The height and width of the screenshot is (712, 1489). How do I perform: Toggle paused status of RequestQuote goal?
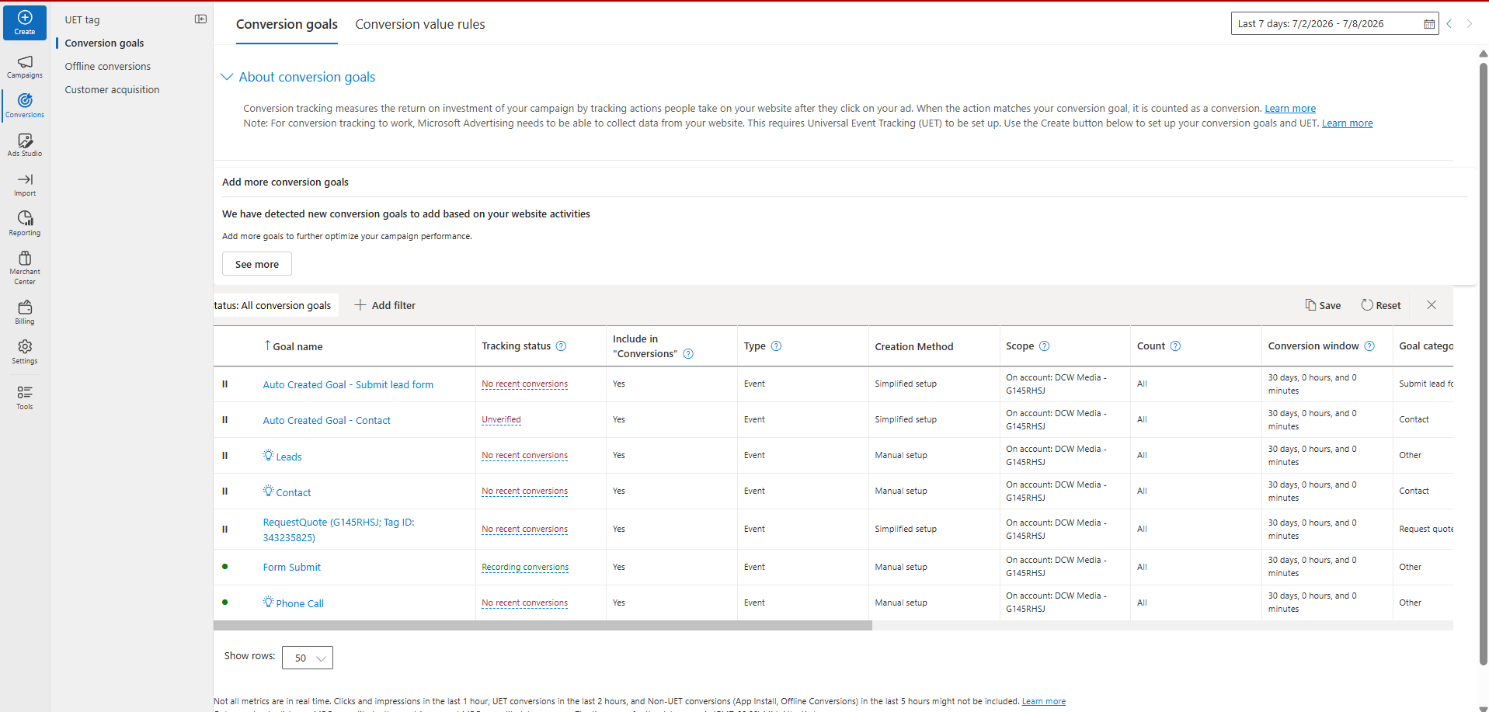pyautogui.click(x=225, y=530)
